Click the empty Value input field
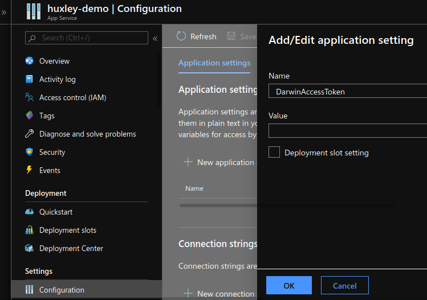This screenshot has width=427, height=300. coord(348,131)
